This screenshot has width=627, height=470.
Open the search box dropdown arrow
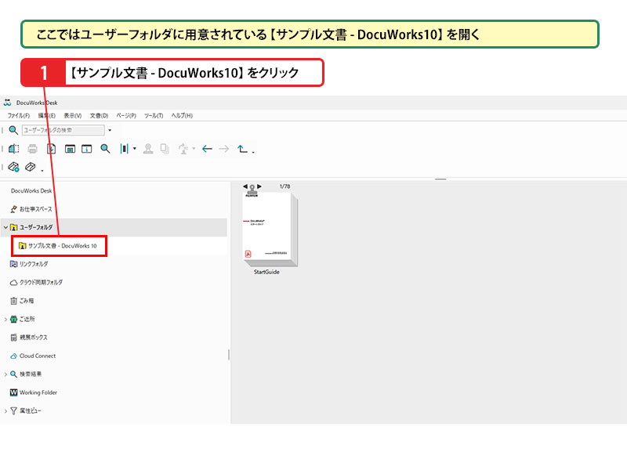point(110,130)
